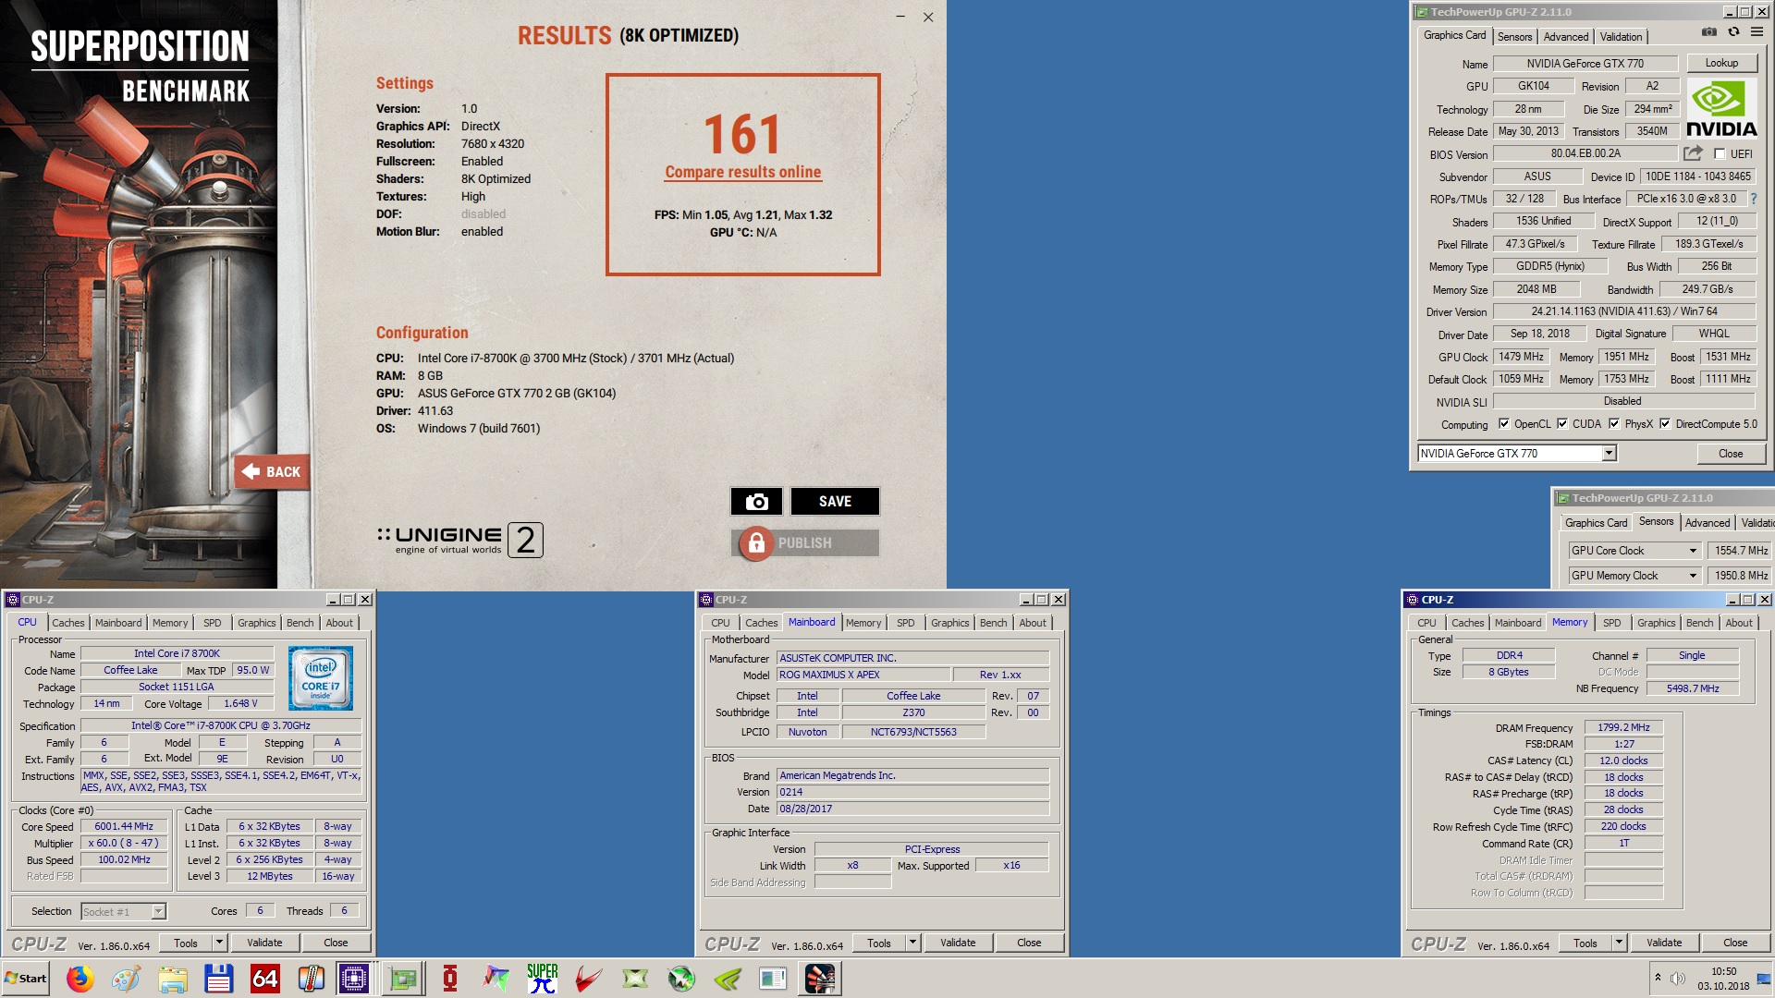Click the blue floppy disk taskbar icon

click(x=219, y=979)
